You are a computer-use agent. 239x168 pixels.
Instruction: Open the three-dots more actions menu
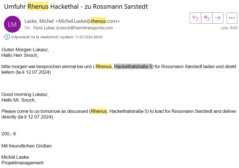click(x=232, y=18)
